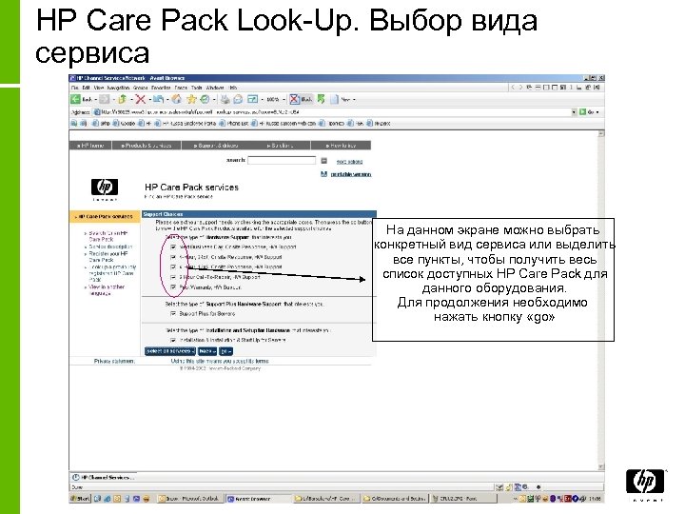Image resolution: width=685 pixels, height=514 pixels.
Task: Click the back button below the form
Action: pyautogui.click(x=207, y=351)
